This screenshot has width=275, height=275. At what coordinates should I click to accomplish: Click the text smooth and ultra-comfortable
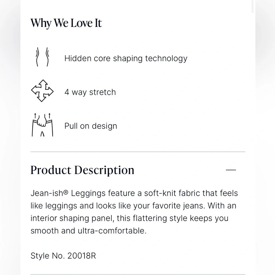click(88, 230)
